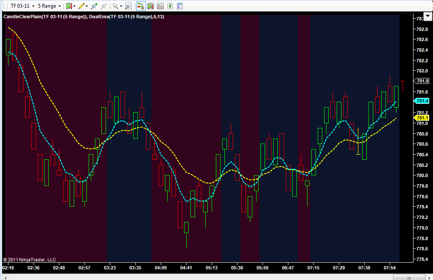The width and height of the screenshot is (433, 280).
Task: Click the 780.0 price axis label
Action: [422, 175]
